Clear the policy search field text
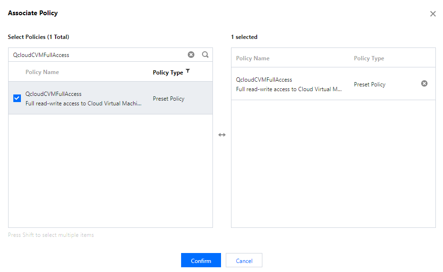Screen dimensions: 443x272 point(191,55)
